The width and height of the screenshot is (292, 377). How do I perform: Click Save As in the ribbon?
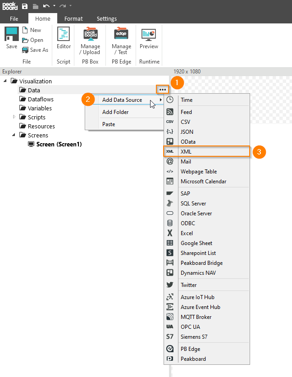pyautogui.click(x=35, y=50)
